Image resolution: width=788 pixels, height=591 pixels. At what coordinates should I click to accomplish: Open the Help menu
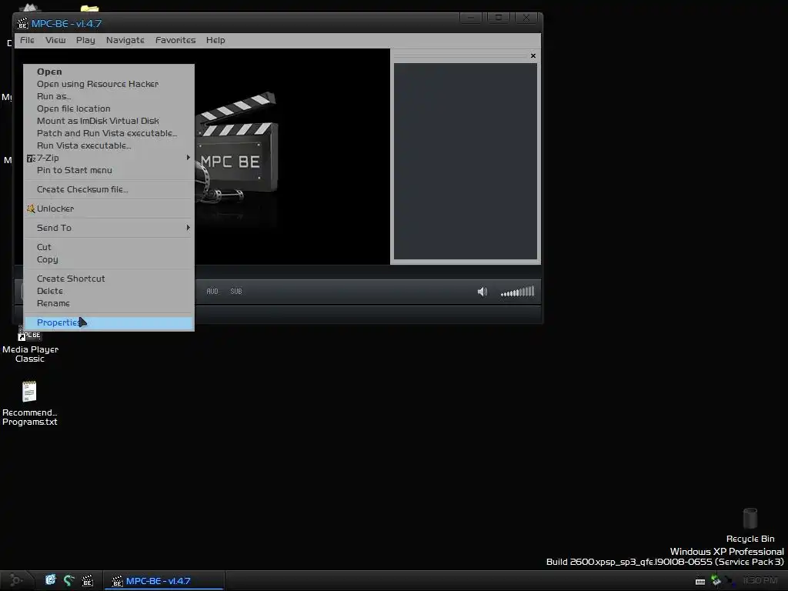pyautogui.click(x=215, y=40)
